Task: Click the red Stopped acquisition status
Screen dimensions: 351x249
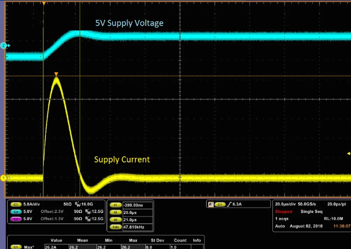Action: point(284,210)
